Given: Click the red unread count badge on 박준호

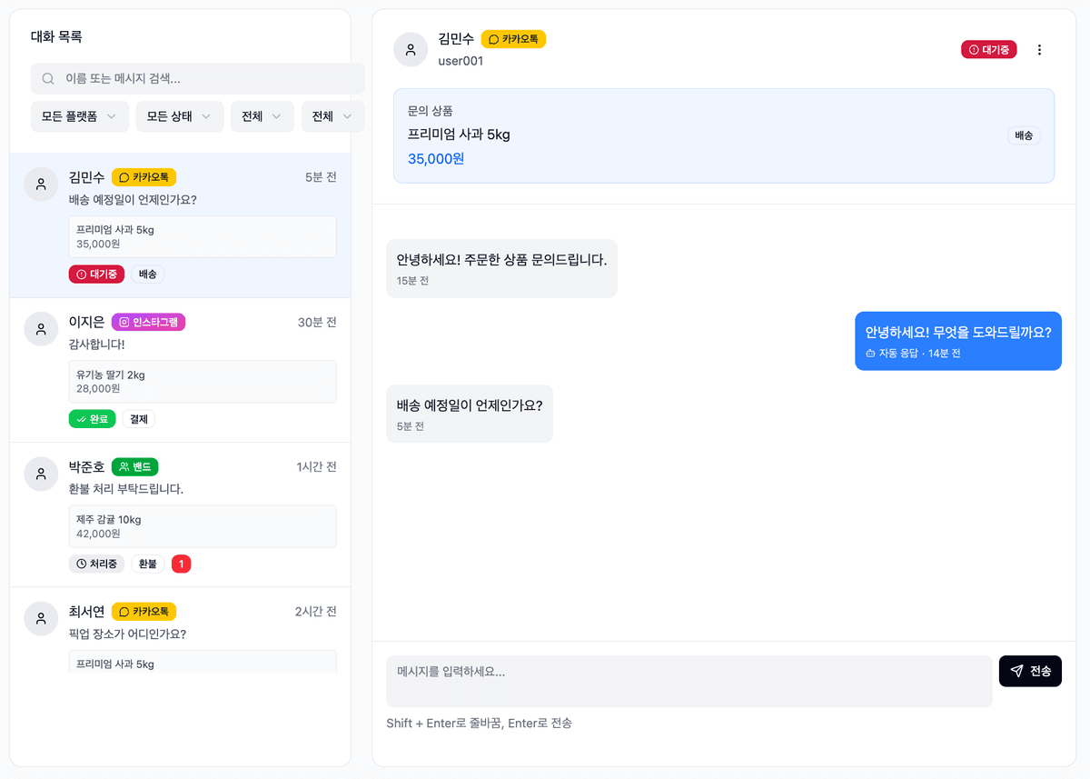Looking at the screenshot, I should tap(181, 564).
